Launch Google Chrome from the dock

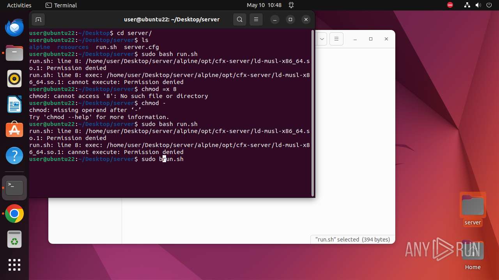[14, 213]
